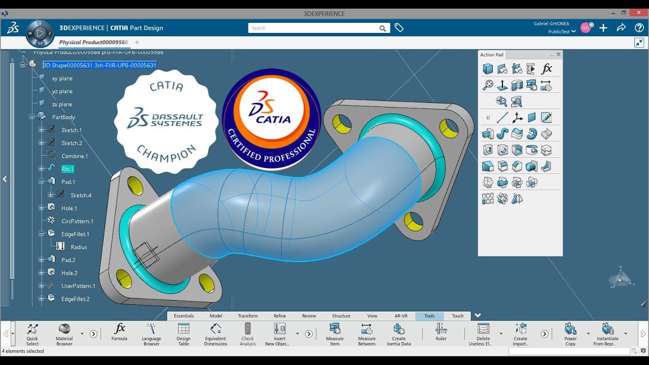Select the Physical Product00009566 tab
Screen dimensions: 649x365
(x=94, y=43)
